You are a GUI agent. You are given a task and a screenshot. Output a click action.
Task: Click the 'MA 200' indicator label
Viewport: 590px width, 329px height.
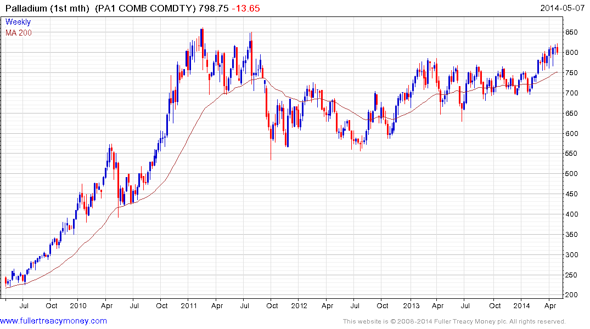(19, 33)
